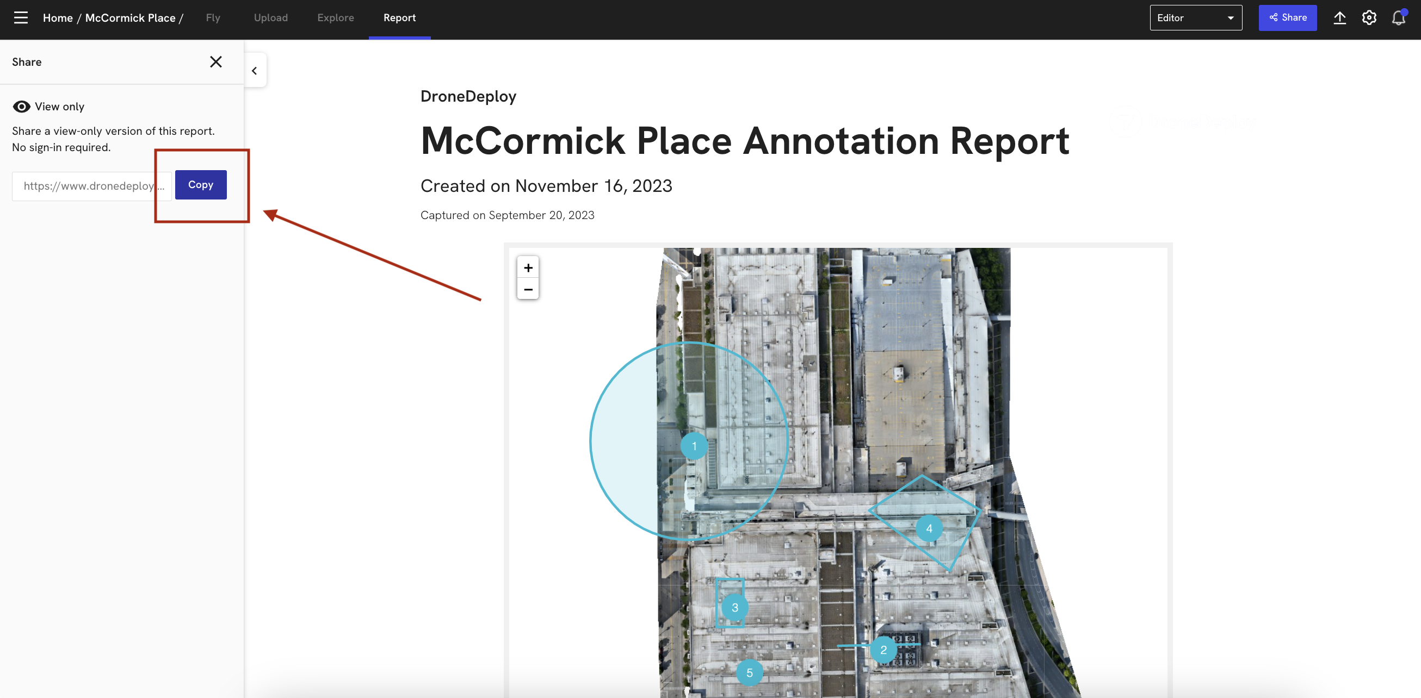Click the View only eye icon
1421x698 pixels.
pyautogui.click(x=22, y=107)
